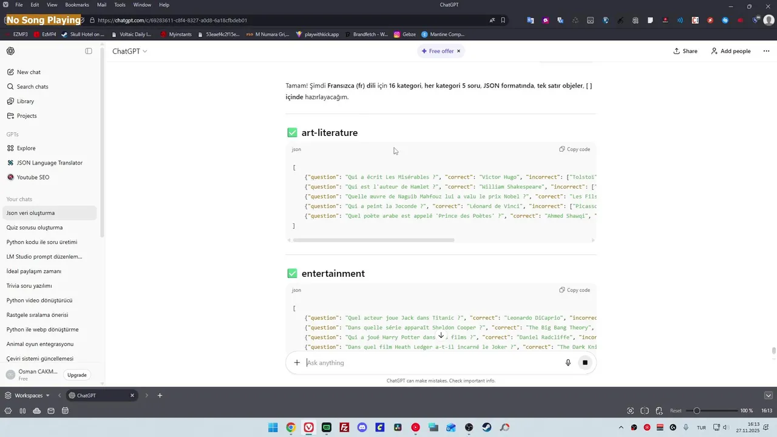The image size is (777, 437).
Task: Close the ChatGPT tab
Action: [x=132, y=396]
